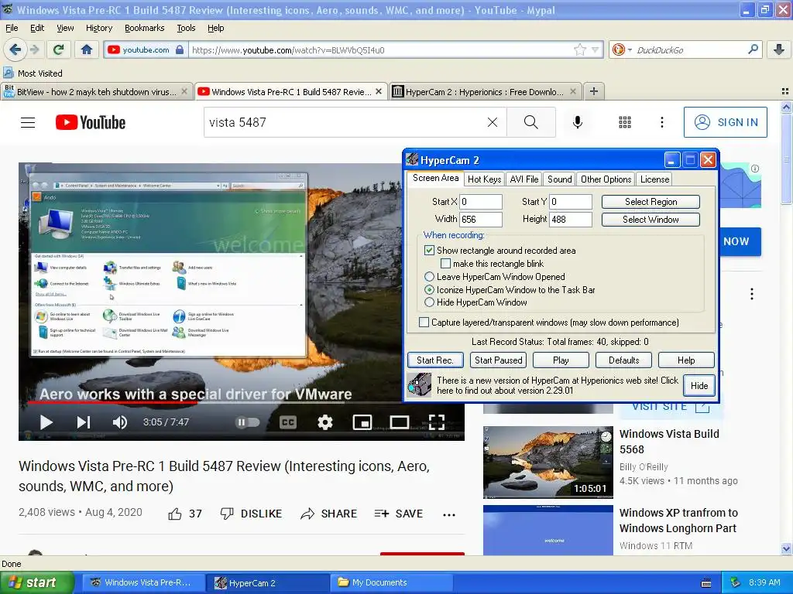The height and width of the screenshot is (594, 793).
Task: Open YouTube settings three-dot menu
Action: tap(661, 122)
